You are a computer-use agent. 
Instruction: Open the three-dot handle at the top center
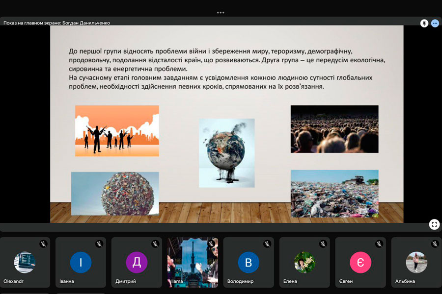pyautogui.click(x=221, y=12)
